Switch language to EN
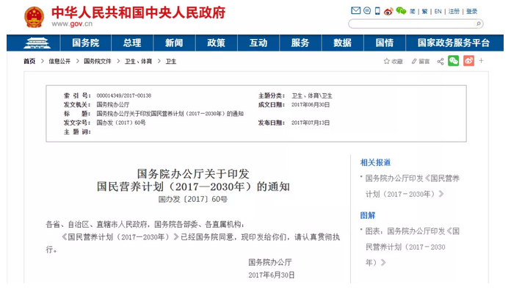Screen dimensions: 511x290 438,12
